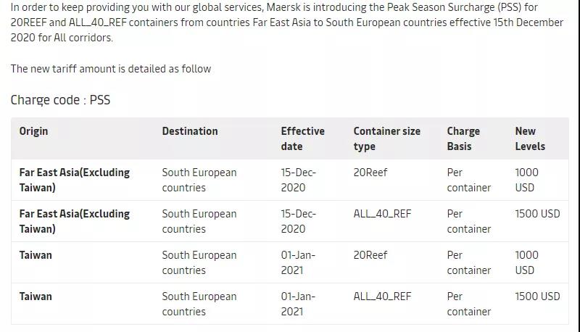Click the Destination column header
Image resolution: width=580 pixels, height=332 pixels.
pyautogui.click(x=190, y=131)
